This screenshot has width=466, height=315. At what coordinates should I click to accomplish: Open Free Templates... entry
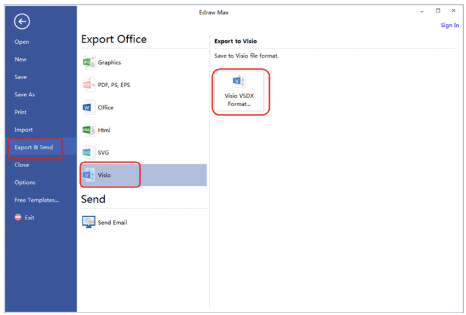pos(36,200)
